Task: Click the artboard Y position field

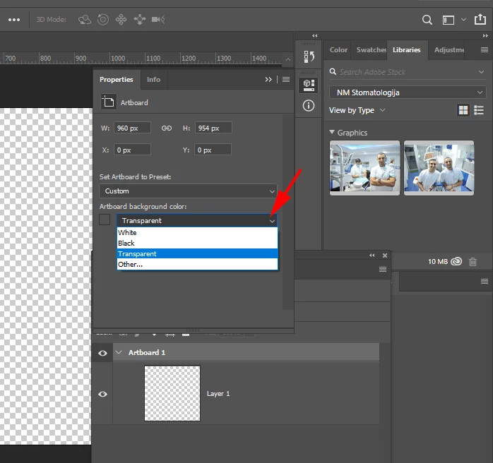Action: click(x=213, y=150)
